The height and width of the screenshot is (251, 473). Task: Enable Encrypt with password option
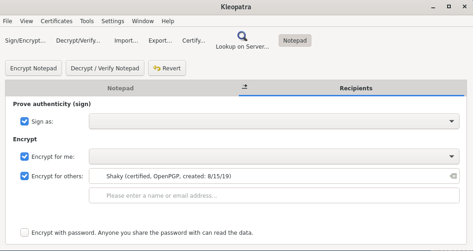(x=25, y=232)
